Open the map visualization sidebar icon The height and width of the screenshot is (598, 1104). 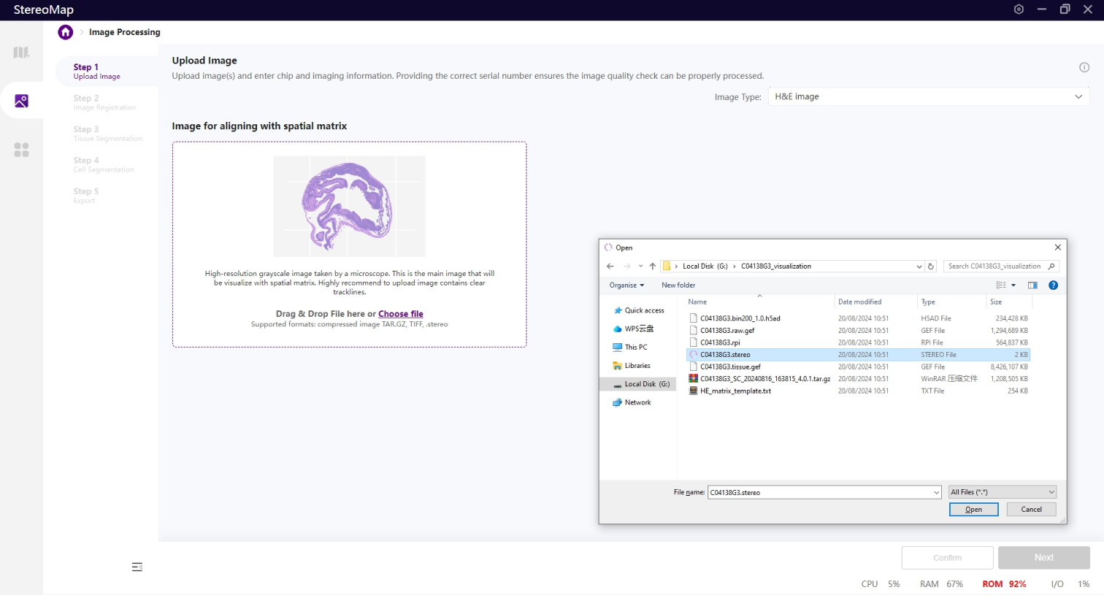[x=21, y=53]
